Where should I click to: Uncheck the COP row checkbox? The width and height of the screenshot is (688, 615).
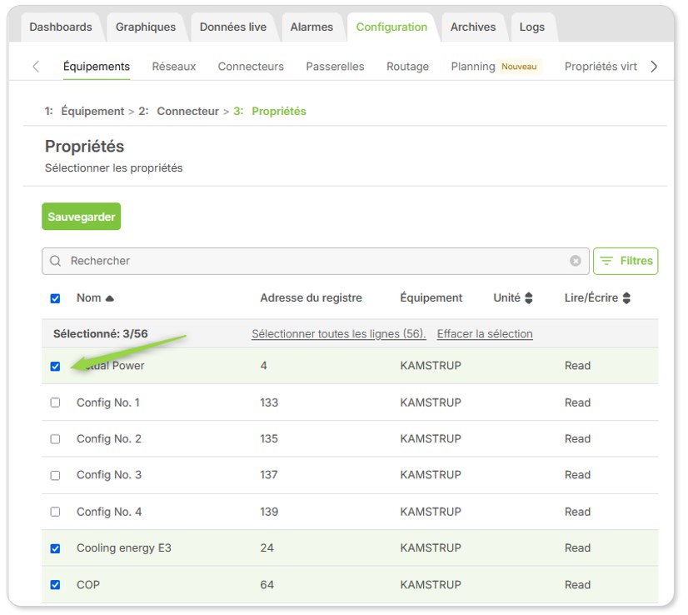tap(55, 585)
